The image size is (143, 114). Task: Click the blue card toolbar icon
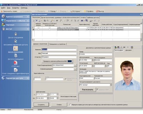coord(82,21)
